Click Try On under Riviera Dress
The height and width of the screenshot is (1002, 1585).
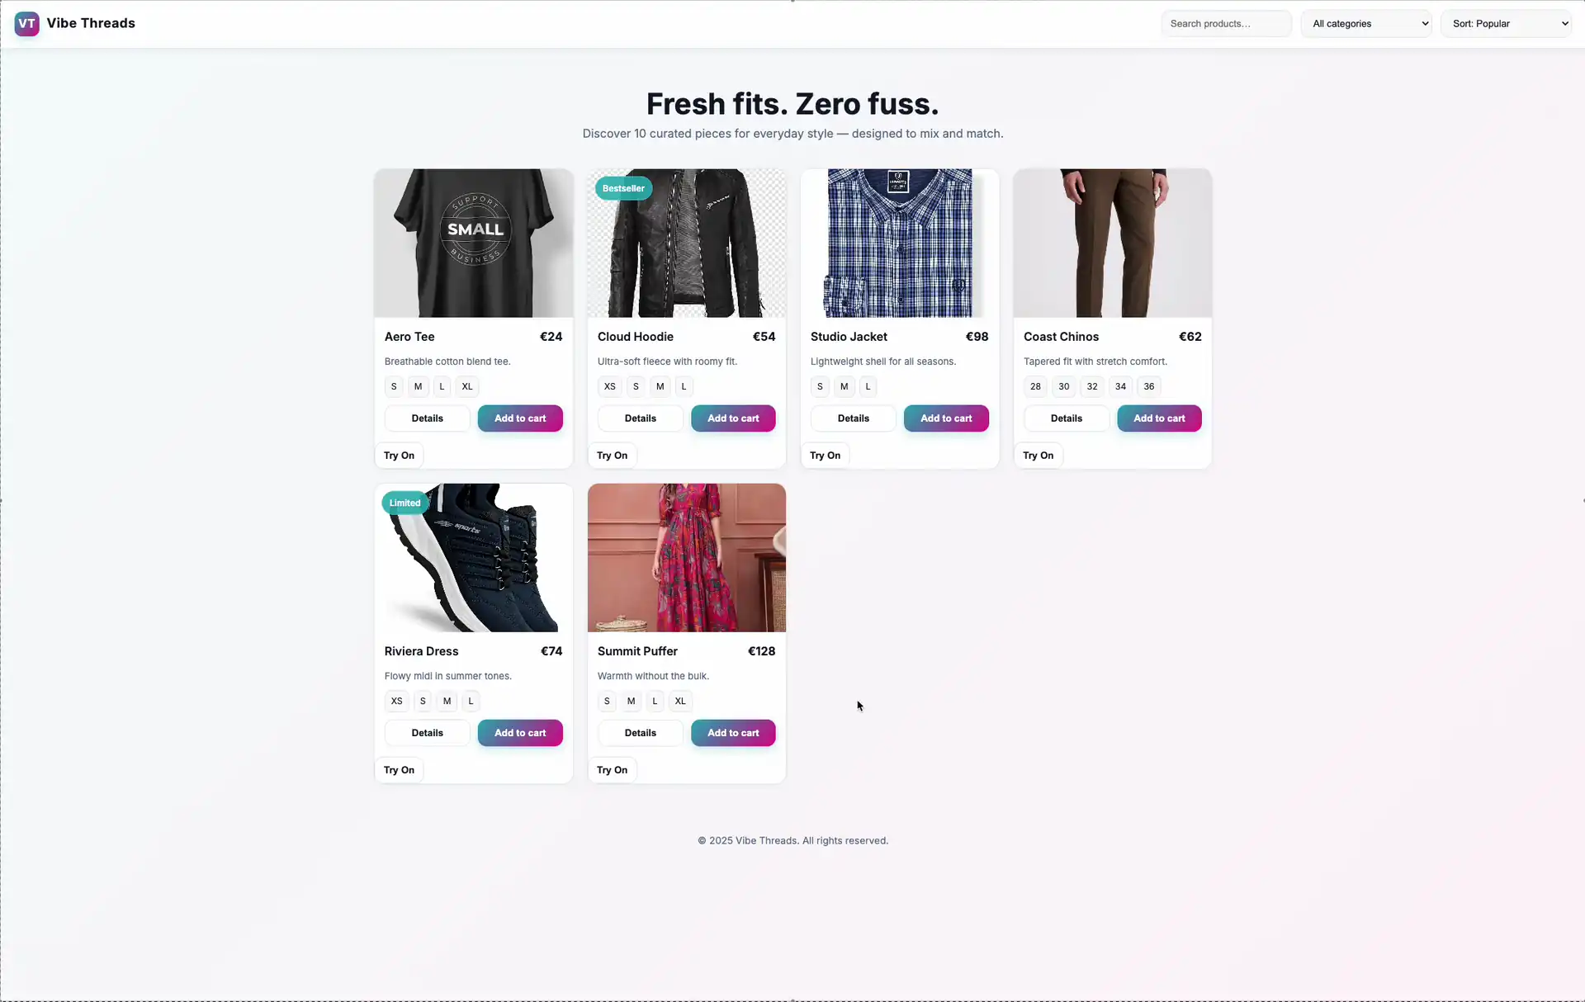coord(399,770)
